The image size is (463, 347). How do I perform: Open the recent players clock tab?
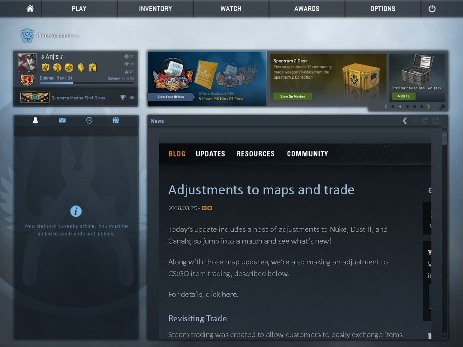pos(89,120)
